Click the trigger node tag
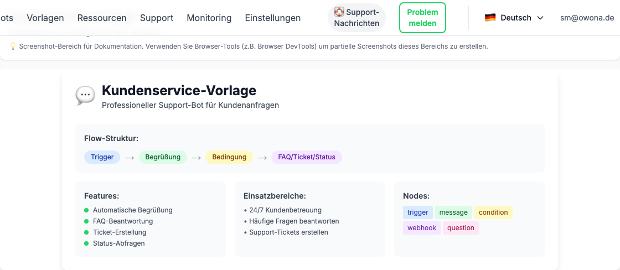The image size is (620, 270). click(x=418, y=212)
